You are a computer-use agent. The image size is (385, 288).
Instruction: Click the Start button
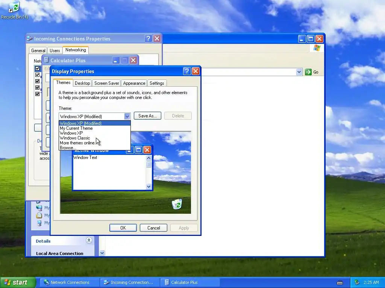18,282
